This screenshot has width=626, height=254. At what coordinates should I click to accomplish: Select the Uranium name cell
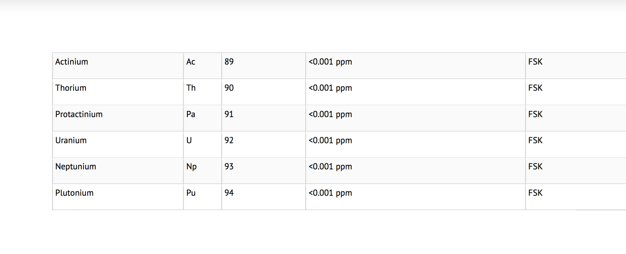(71, 140)
